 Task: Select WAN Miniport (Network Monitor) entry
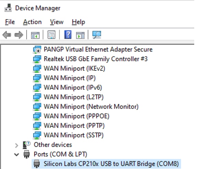click(85, 107)
